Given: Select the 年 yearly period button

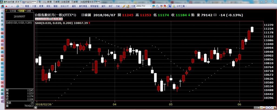Looking at the screenshot, I should point(61,19).
